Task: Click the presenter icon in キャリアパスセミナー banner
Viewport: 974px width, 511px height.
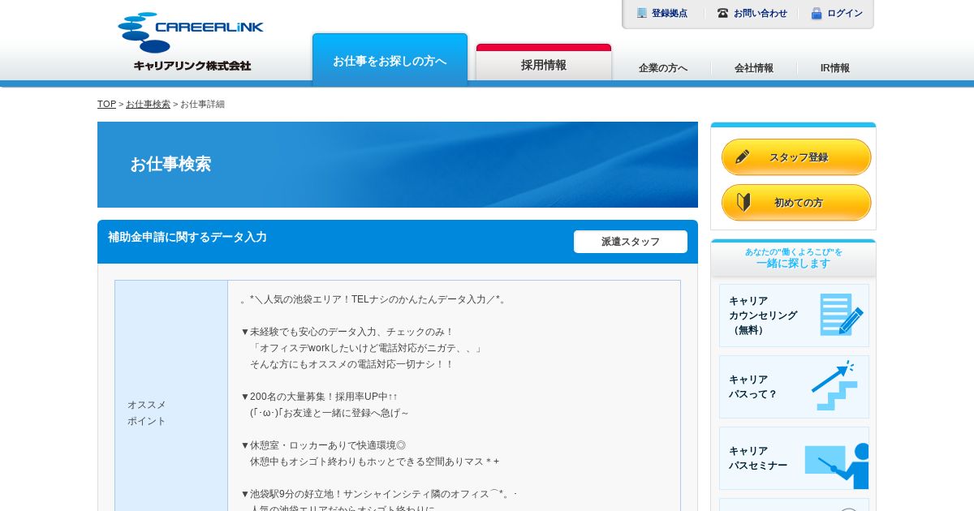Action: (837, 466)
